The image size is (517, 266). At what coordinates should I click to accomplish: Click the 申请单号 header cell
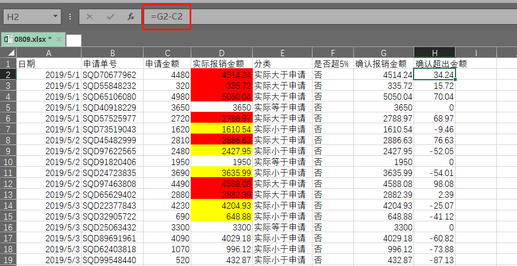coord(113,64)
